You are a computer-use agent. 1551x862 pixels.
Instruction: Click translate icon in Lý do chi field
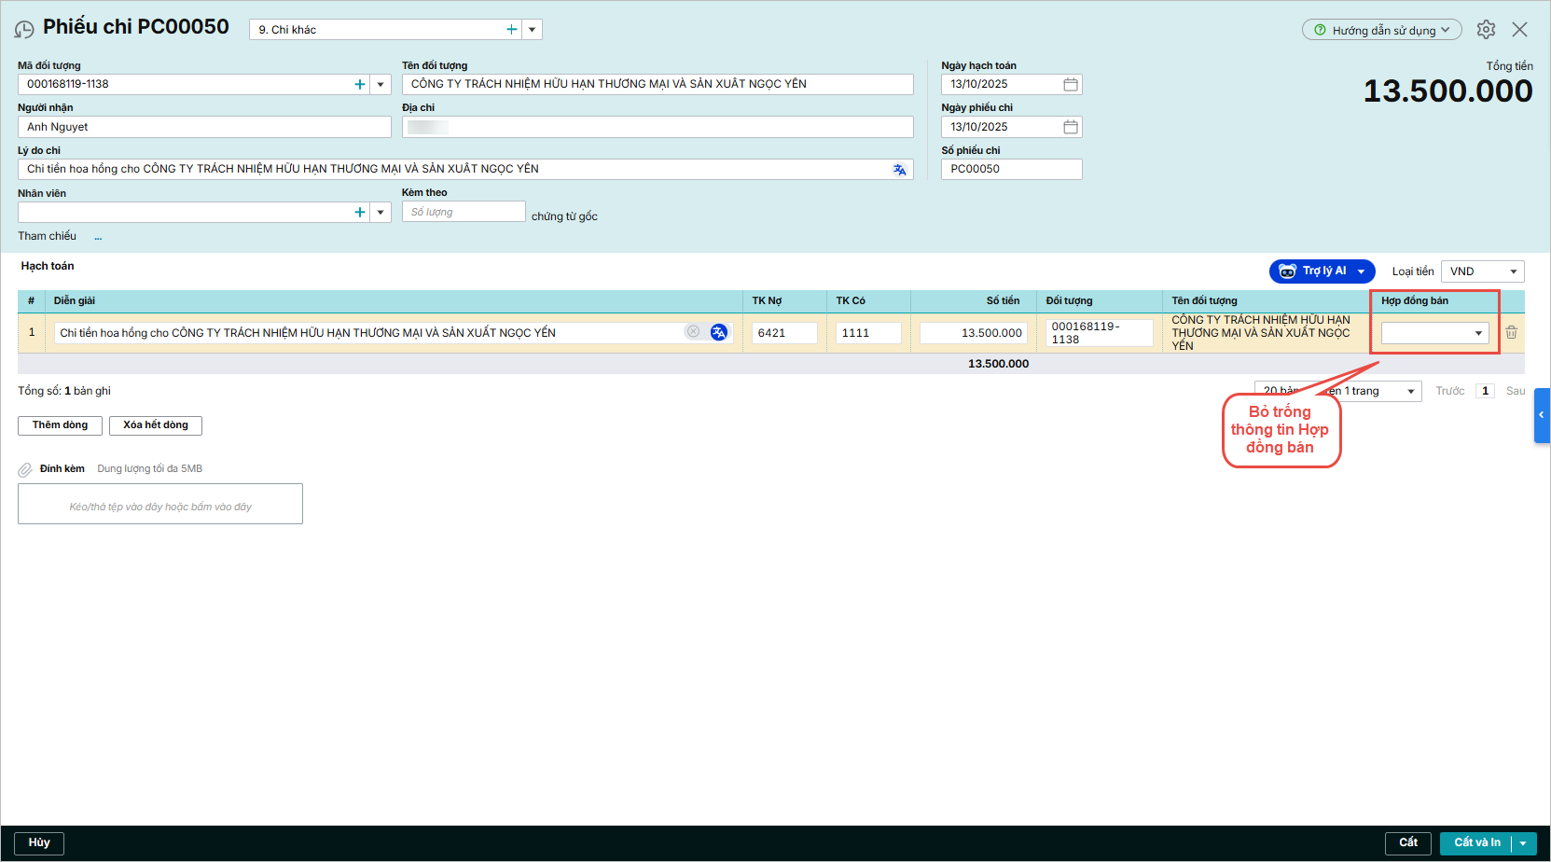(x=899, y=170)
